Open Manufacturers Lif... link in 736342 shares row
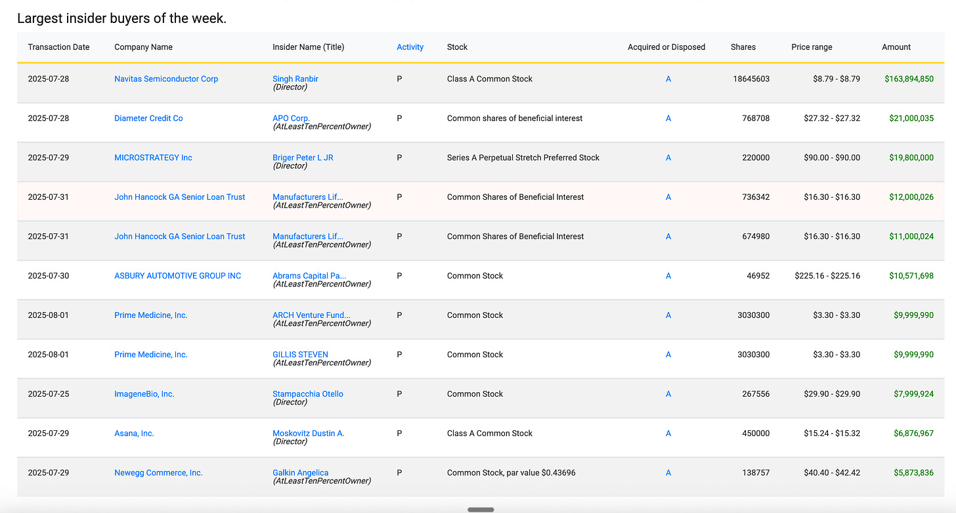 pos(307,197)
